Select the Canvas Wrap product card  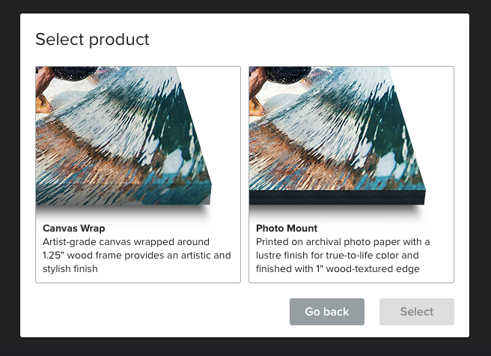click(x=138, y=175)
